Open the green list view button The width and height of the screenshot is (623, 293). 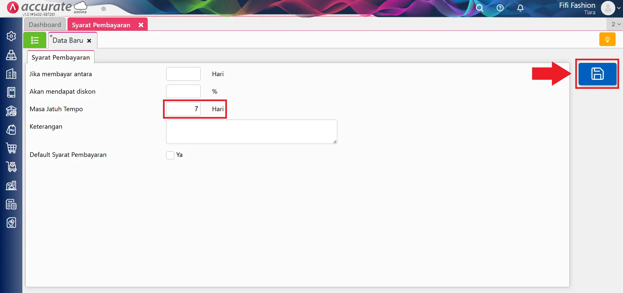(x=35, y=40)
